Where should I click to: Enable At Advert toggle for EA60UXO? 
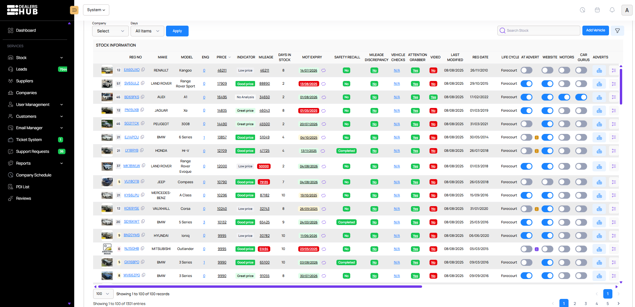[x=526, y=70]
